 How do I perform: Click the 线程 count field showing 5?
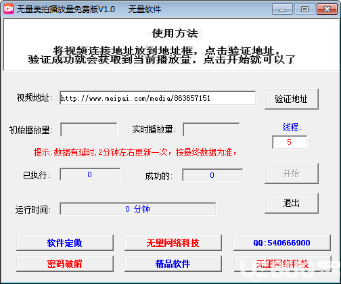click(x=290, y=142)
